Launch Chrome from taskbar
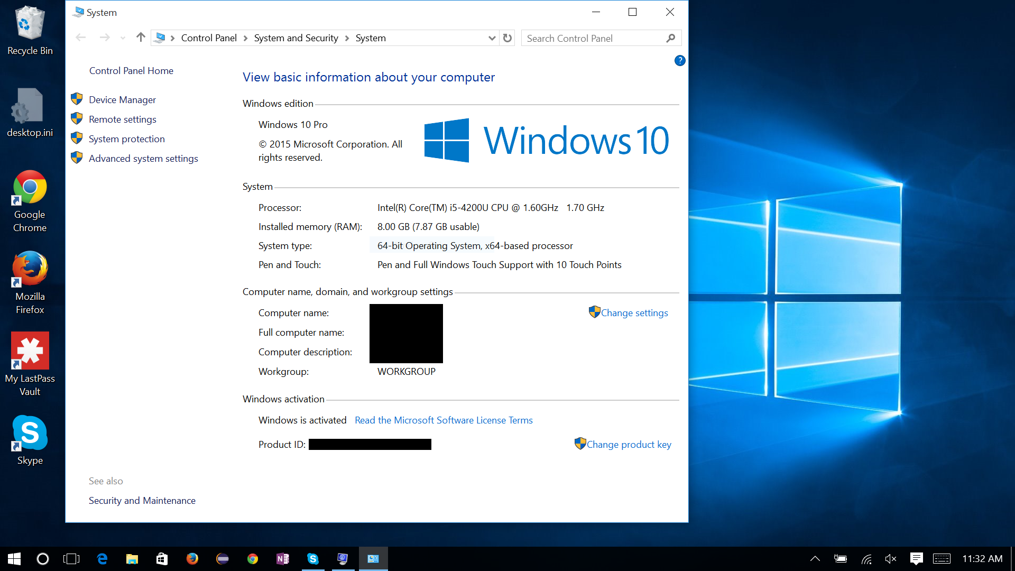 (253, 559)
